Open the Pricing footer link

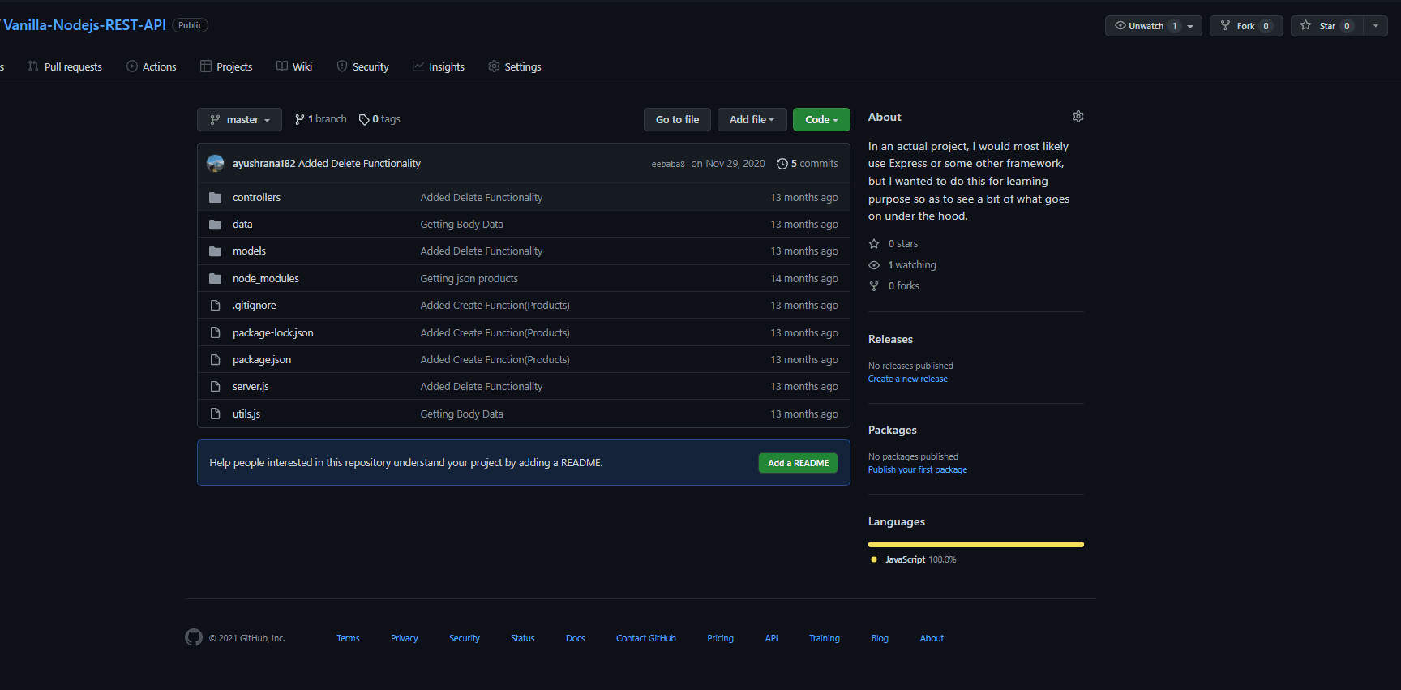pos(720,639)
